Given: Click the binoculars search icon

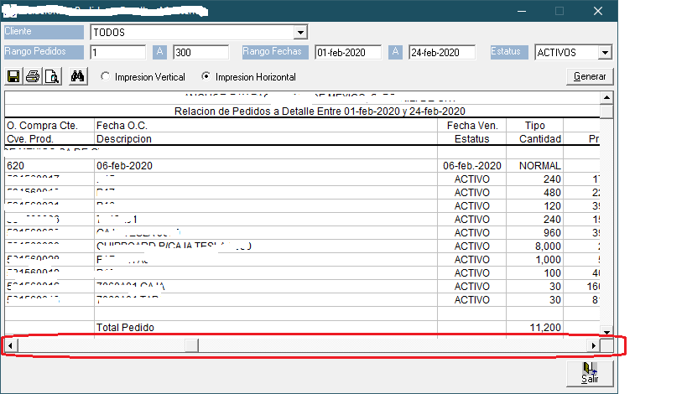Looking at the screenshot, I should [77, 76].
